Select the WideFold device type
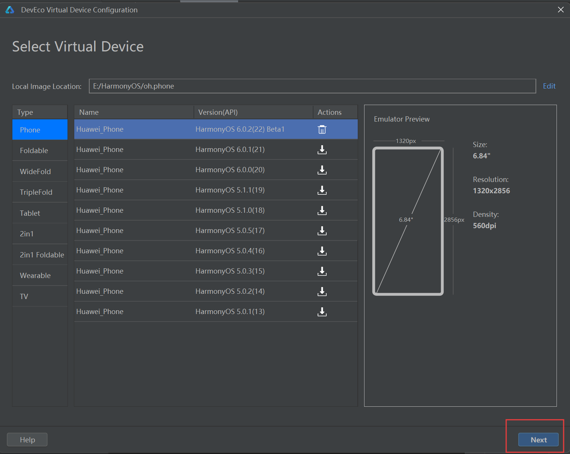The height and width of the screenshot is (454, 570). [x=40, y=171]
